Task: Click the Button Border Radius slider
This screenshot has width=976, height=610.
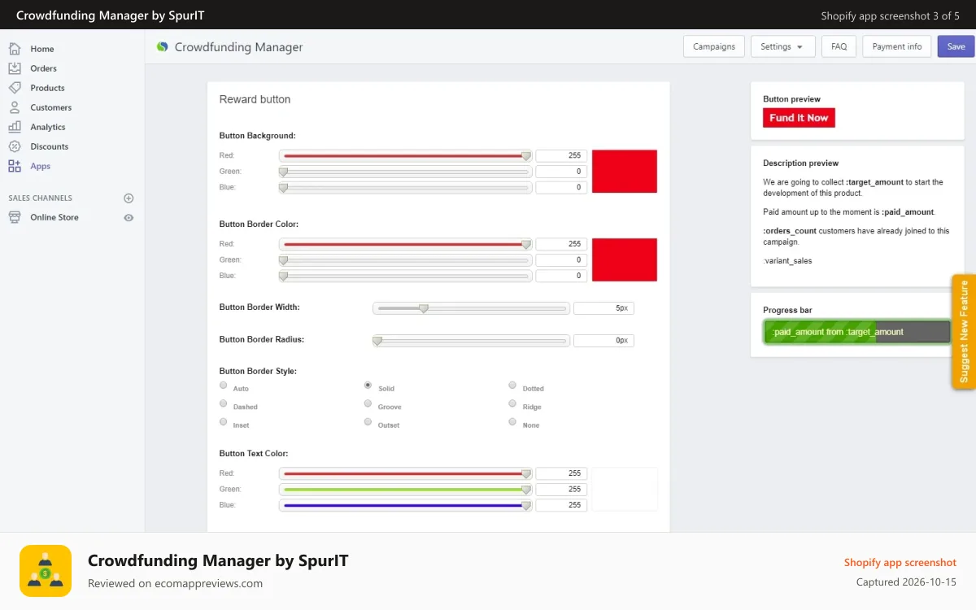Action: (x=471, y=341)
